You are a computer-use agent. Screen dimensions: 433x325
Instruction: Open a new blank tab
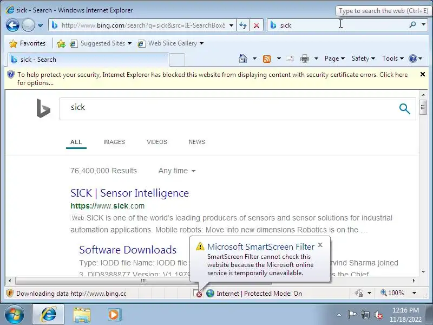pos(177,60)
